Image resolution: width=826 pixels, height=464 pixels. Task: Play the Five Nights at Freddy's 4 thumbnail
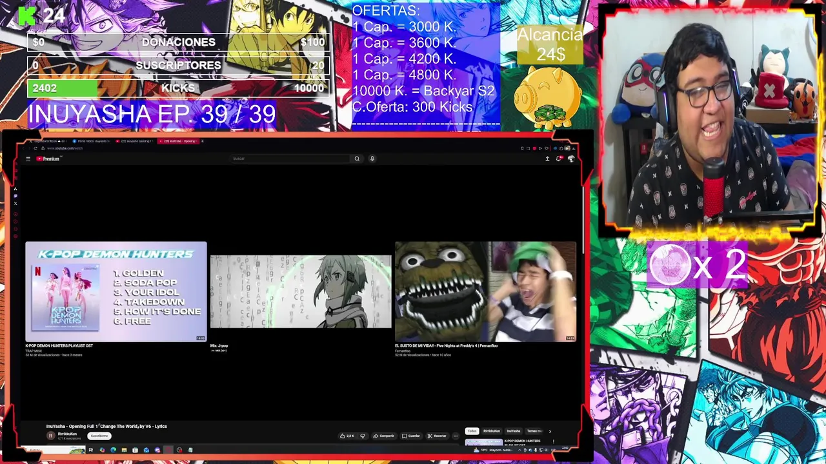485,291
